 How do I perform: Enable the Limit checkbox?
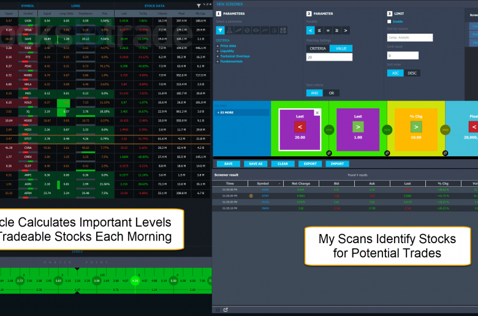(x=389, y=21)
